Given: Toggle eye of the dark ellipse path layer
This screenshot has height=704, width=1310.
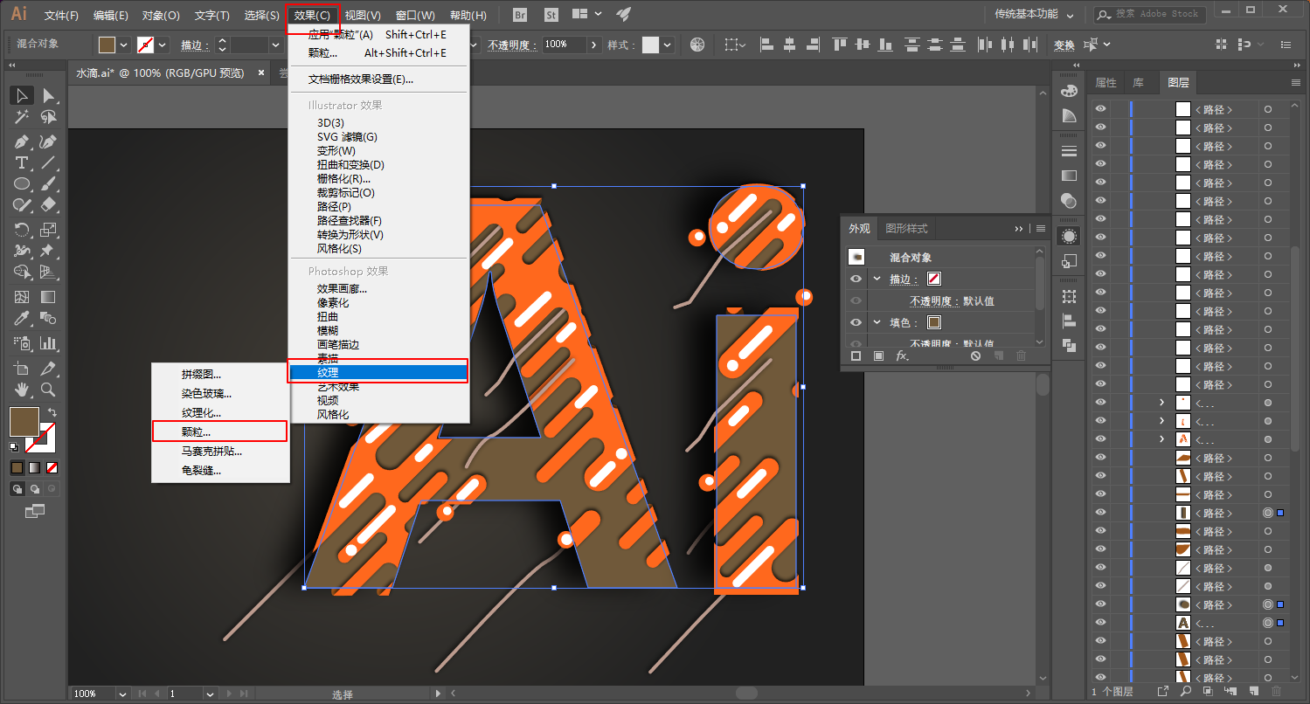Looking at the screenshot, I should point(1100,604).
